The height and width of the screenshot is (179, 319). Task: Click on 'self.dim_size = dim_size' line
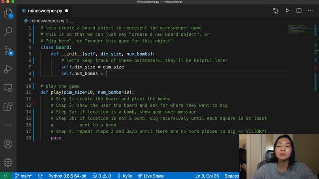(92, 67)
